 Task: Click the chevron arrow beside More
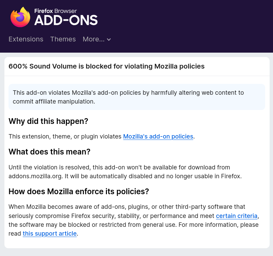109,39
